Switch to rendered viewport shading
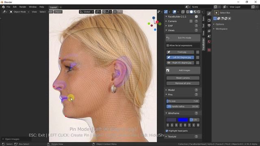Screen dimensions: 260x146 pos(199,12)
